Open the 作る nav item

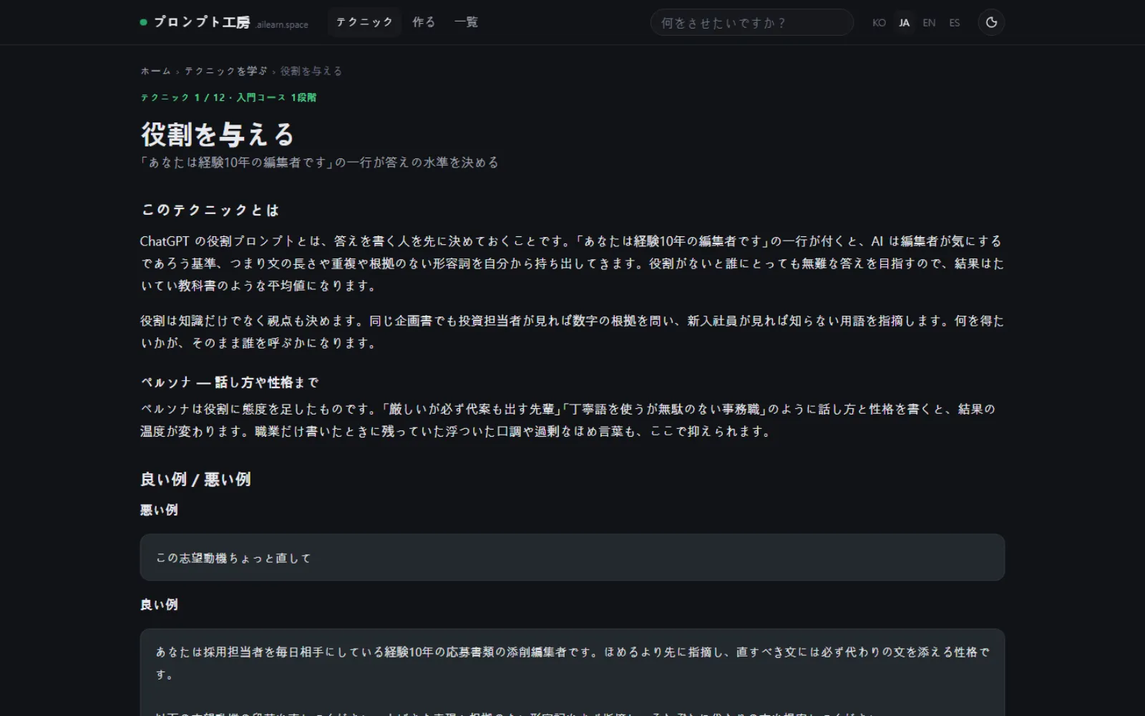point(424,22)
